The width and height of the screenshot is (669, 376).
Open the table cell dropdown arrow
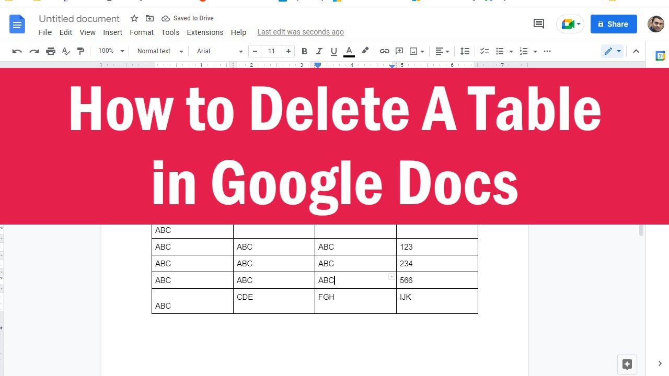click(x=391, y=277)
